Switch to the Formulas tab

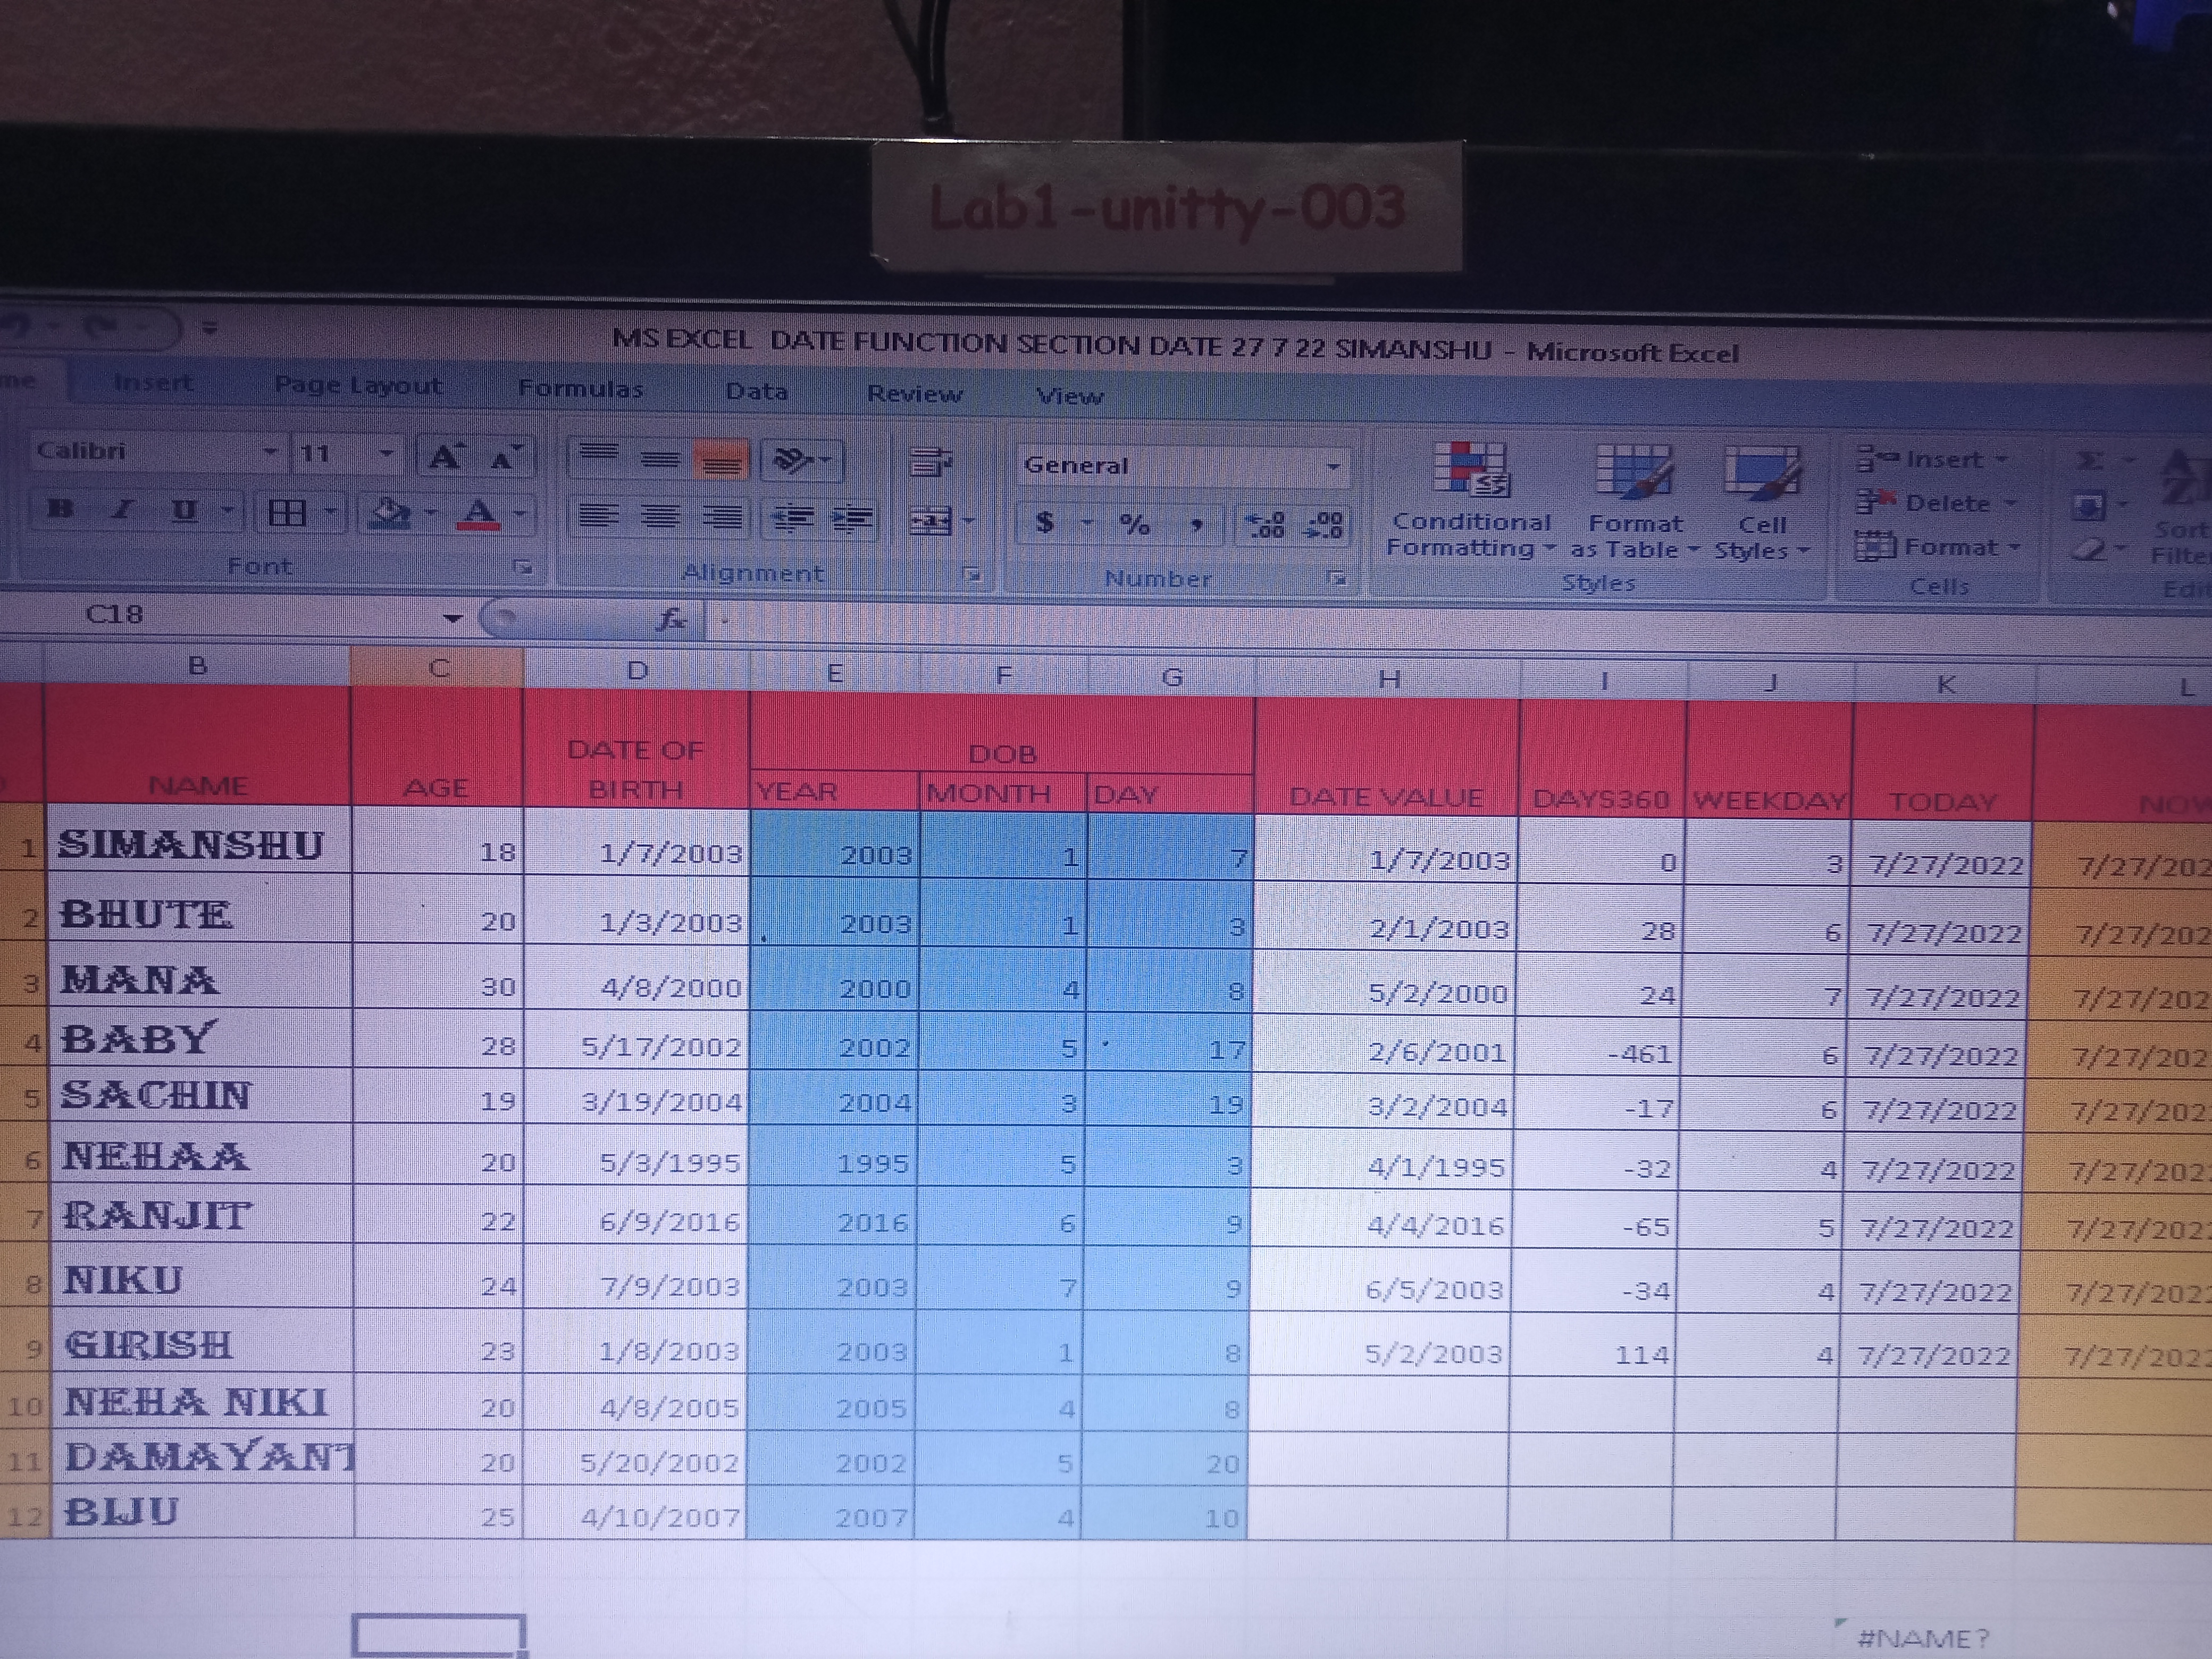coord(581,389)
